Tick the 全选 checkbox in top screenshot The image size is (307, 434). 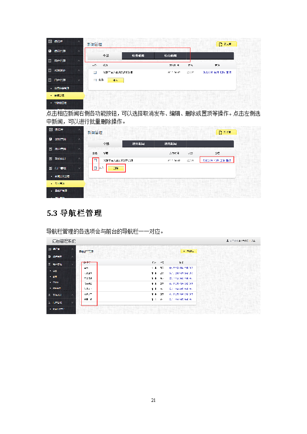(95, 80)
